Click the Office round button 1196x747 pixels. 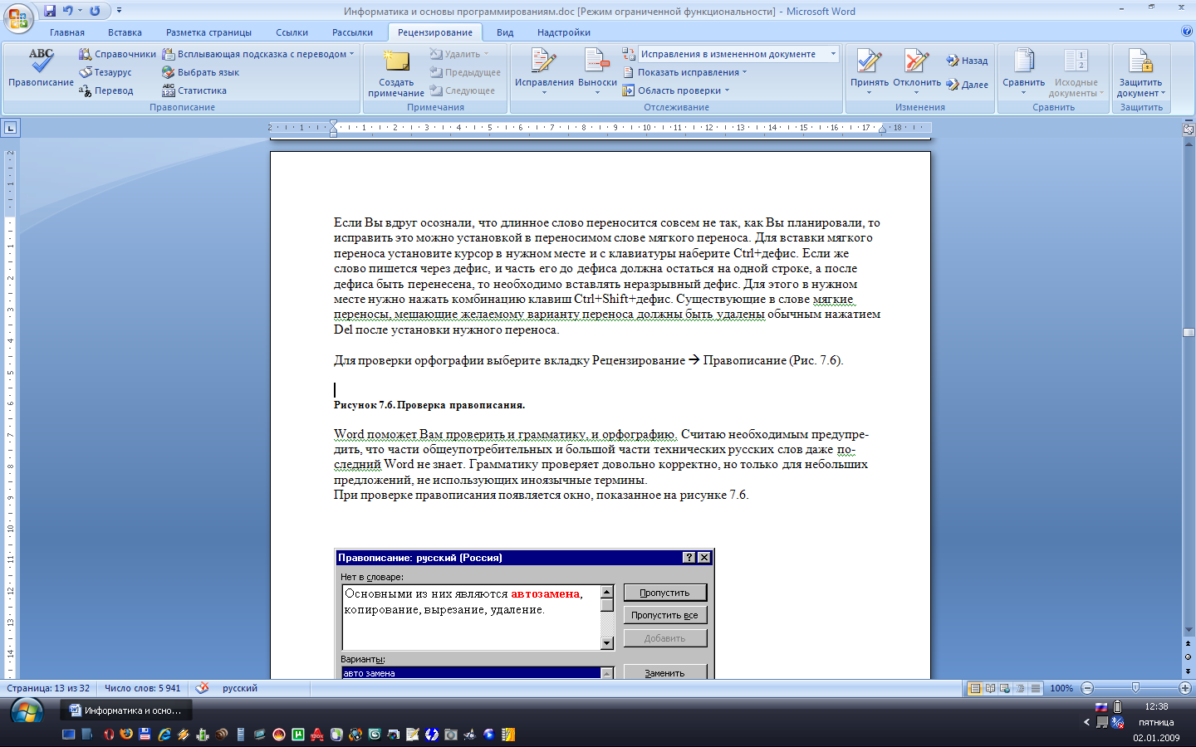point(17,17)
